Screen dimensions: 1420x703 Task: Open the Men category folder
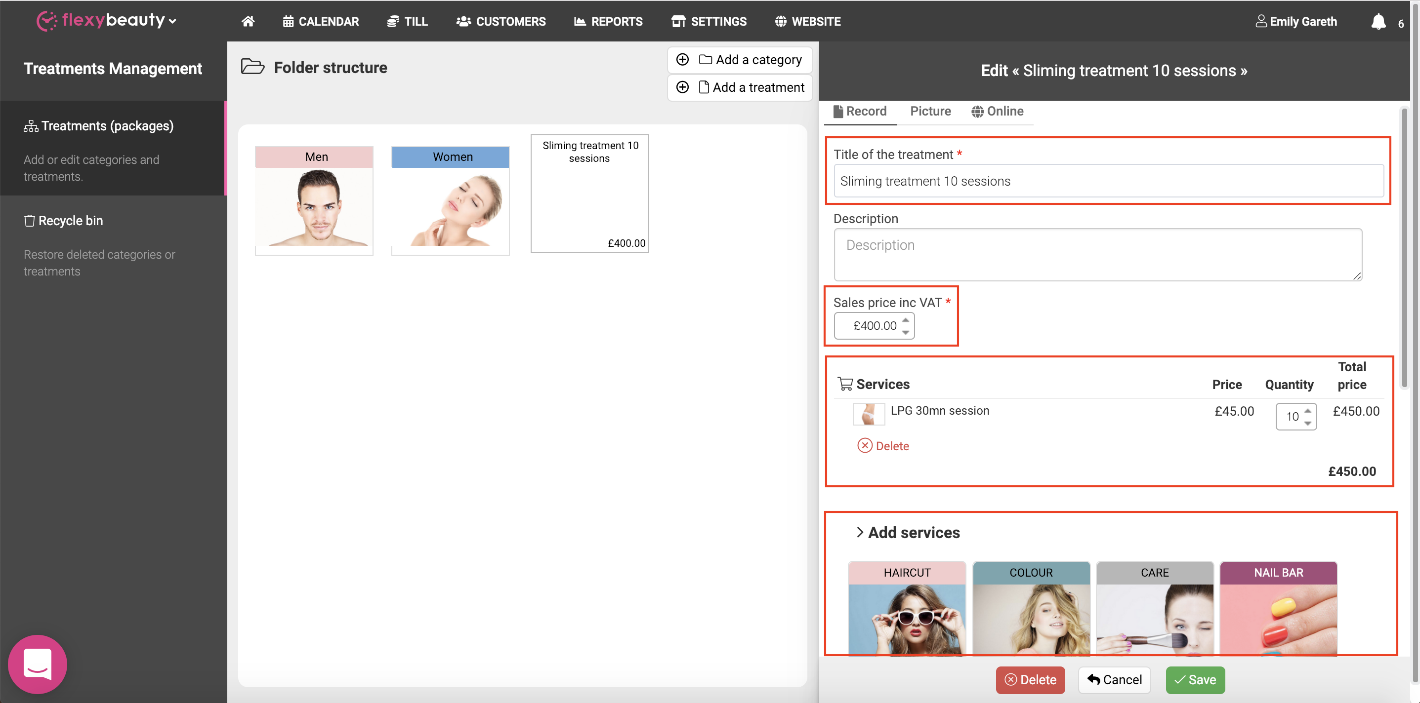(314, 200)
